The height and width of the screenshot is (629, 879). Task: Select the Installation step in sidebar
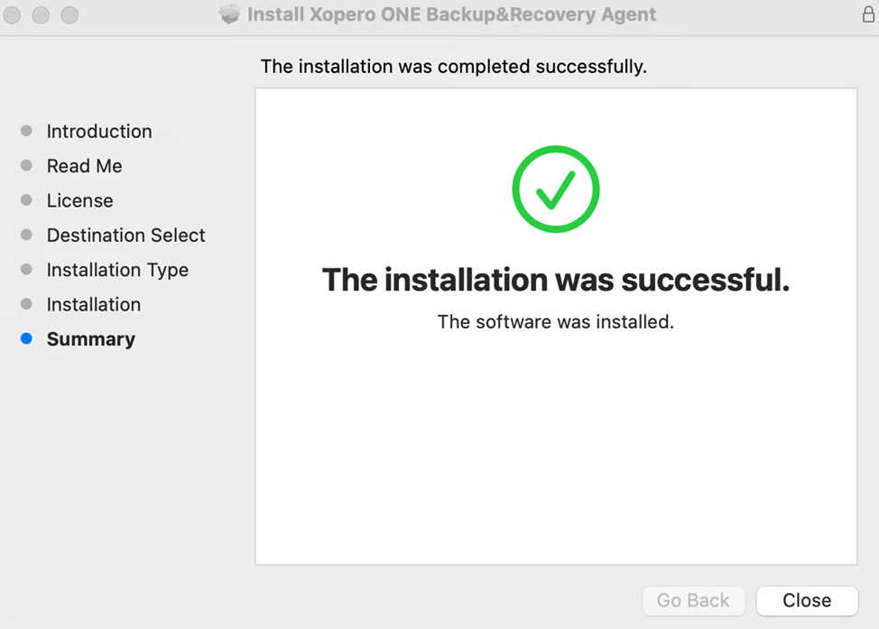[93, 304]
